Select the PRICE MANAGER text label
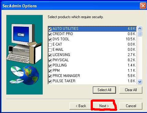 66,76
